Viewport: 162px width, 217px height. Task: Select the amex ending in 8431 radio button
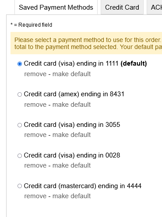20,94
